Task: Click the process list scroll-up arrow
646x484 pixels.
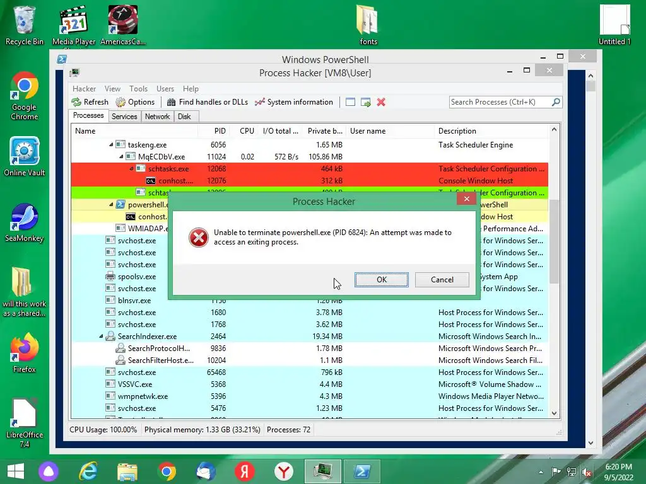Action: [554, 130]
